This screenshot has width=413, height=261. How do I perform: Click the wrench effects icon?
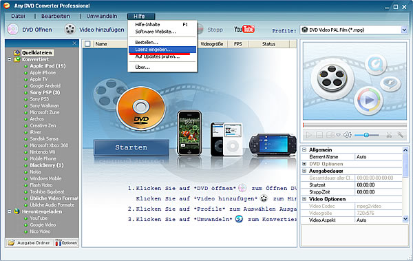tap(400, 135)
